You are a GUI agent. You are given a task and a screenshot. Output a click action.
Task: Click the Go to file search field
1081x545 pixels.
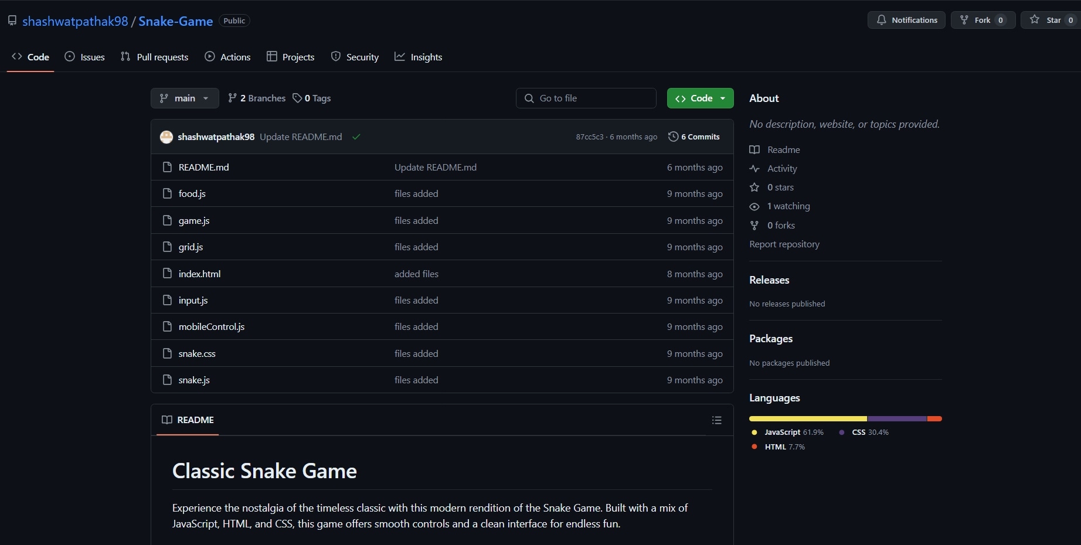click(586, 98)
